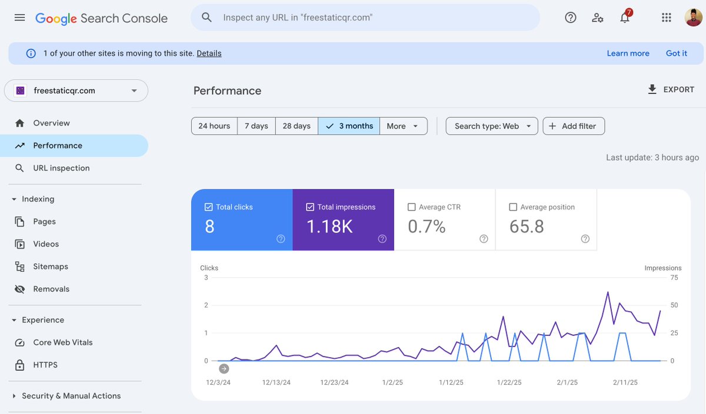This screenshot has width=706, height=414.
Task: Click the Inspect any URL search field
Action: (365, 18)
